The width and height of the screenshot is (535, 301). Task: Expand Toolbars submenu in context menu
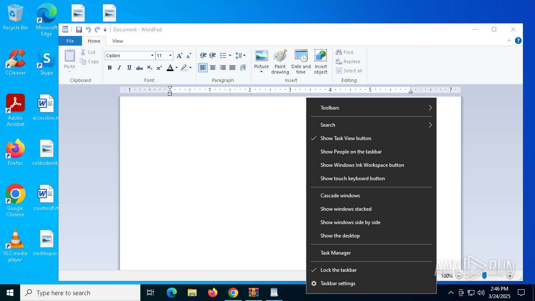tap(371, 108)
